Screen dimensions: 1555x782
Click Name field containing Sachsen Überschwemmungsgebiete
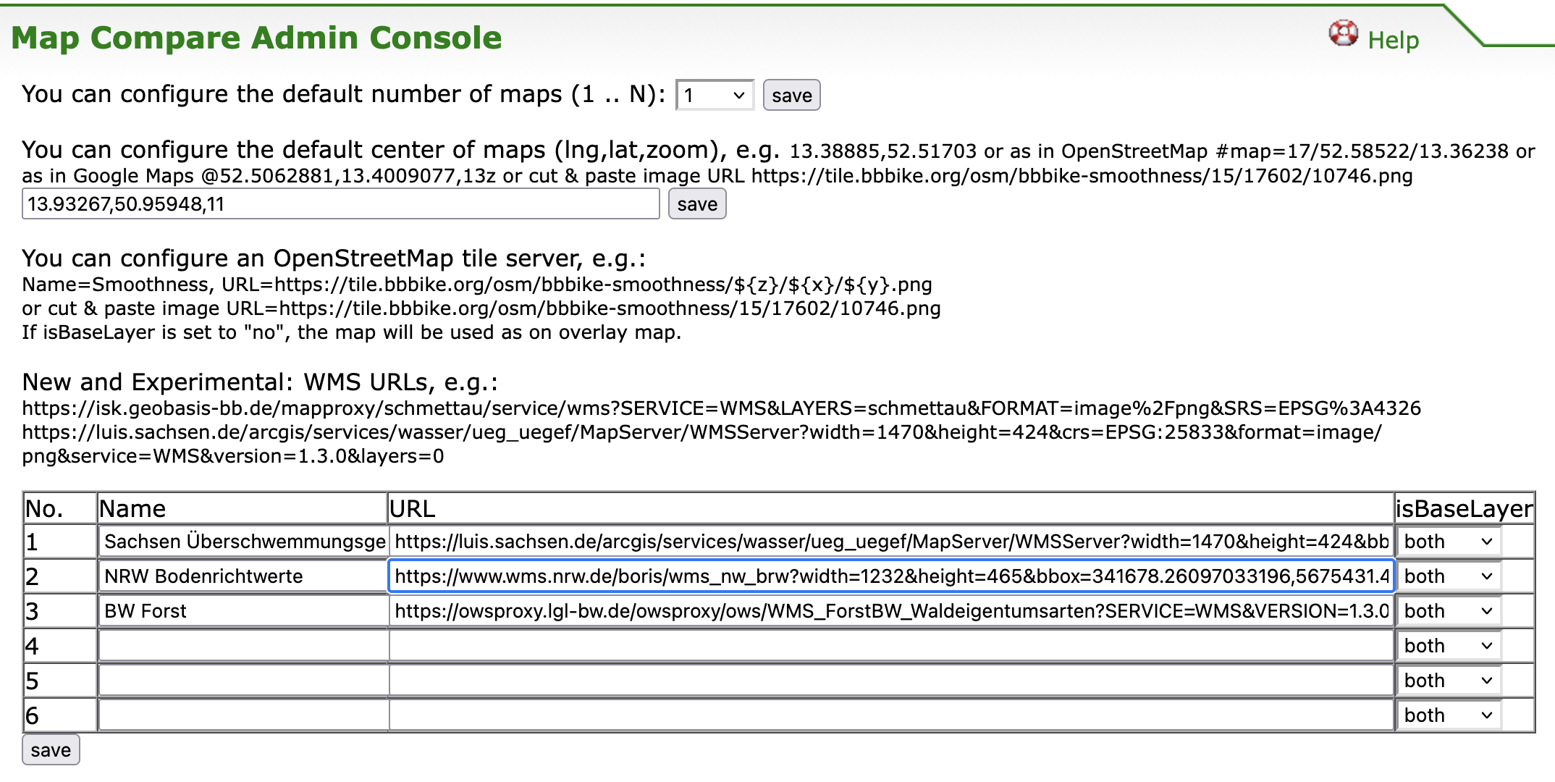point(243,542)
